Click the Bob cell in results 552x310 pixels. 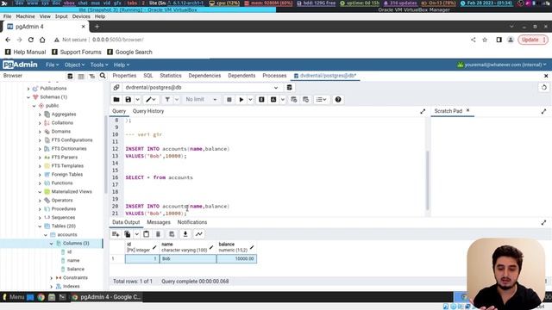click(x=188, y=258)
